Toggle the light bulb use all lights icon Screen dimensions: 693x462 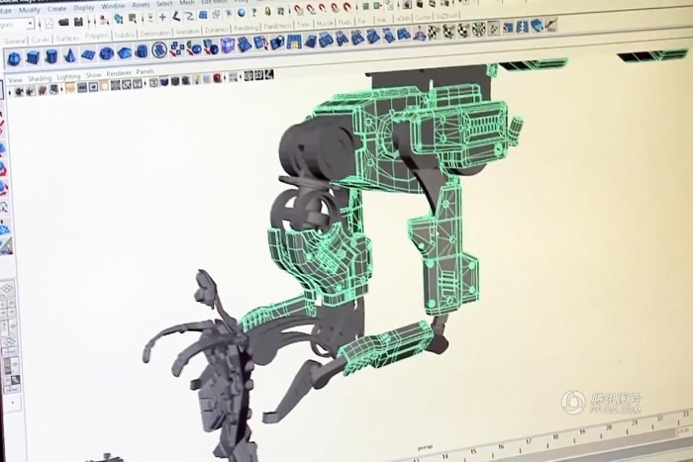(197, 80)
